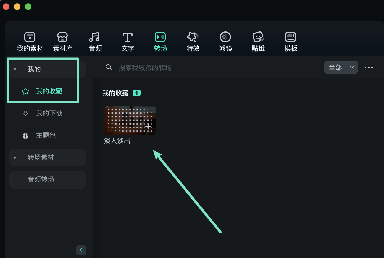Open the 特效 effects panel
384x258 pixels.
pyautogui.click(x=193, y=41)
